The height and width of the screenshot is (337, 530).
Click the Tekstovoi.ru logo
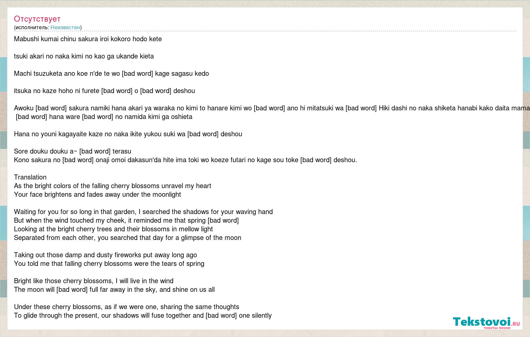[486, 322]
